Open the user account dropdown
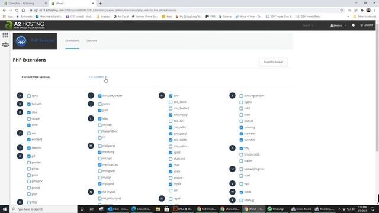 (338, 25)
